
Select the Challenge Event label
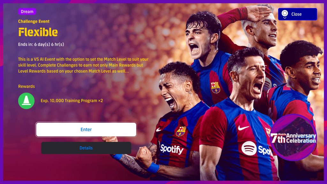tap(34, 21)
